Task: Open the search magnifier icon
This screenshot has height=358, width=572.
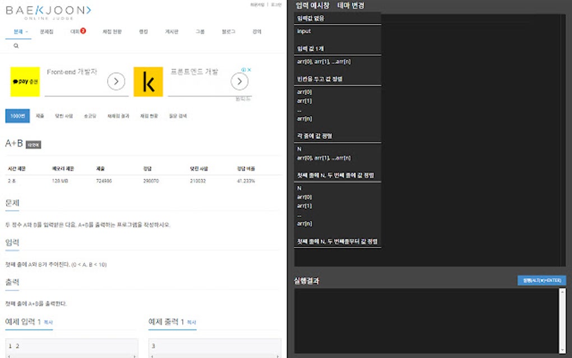Action: click(16, 44)
